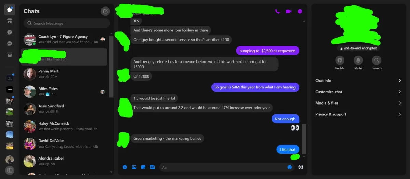Open the emoji picker in message box
The image size is (410, 179).
pyautogui.click(x=290, y=167)
